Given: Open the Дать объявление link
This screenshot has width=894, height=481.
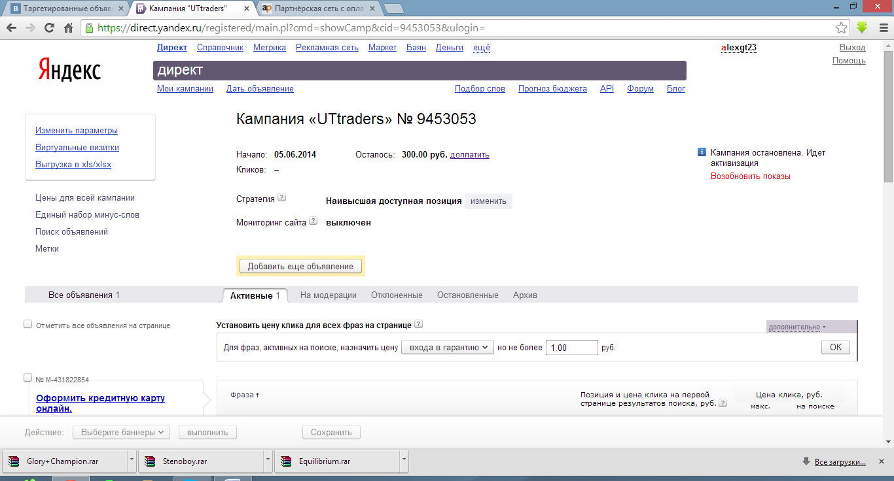Looking at the screenshot, I should pyautogui.click(x=260, y=89).
